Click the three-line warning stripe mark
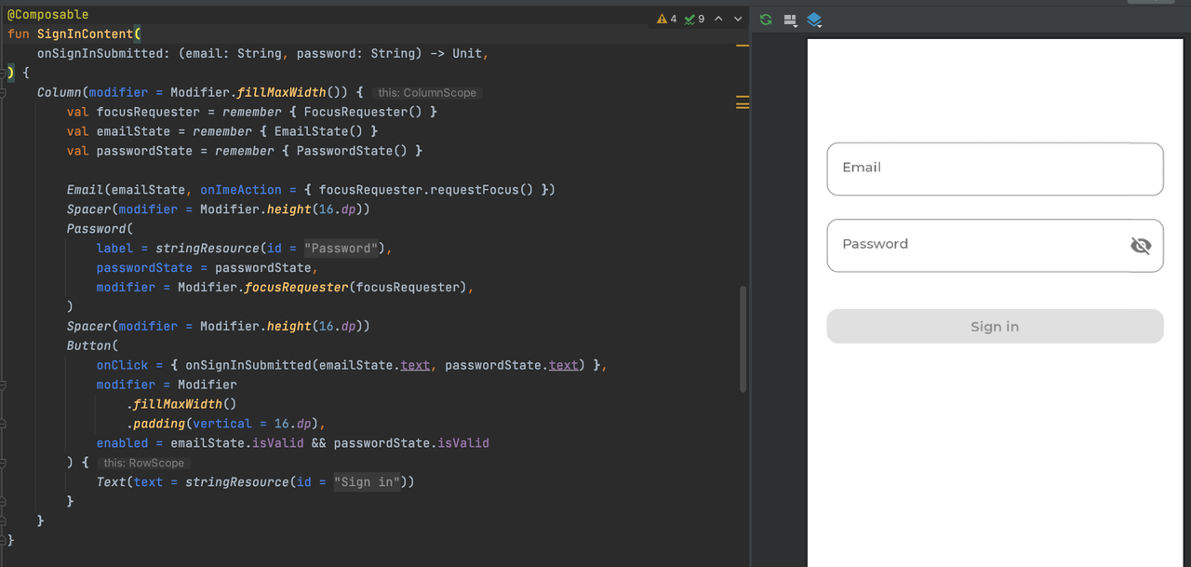 click(743, 102)
